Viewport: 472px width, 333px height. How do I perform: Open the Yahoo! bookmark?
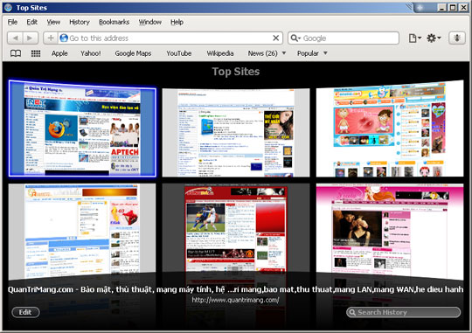click(x=91, y=53)
